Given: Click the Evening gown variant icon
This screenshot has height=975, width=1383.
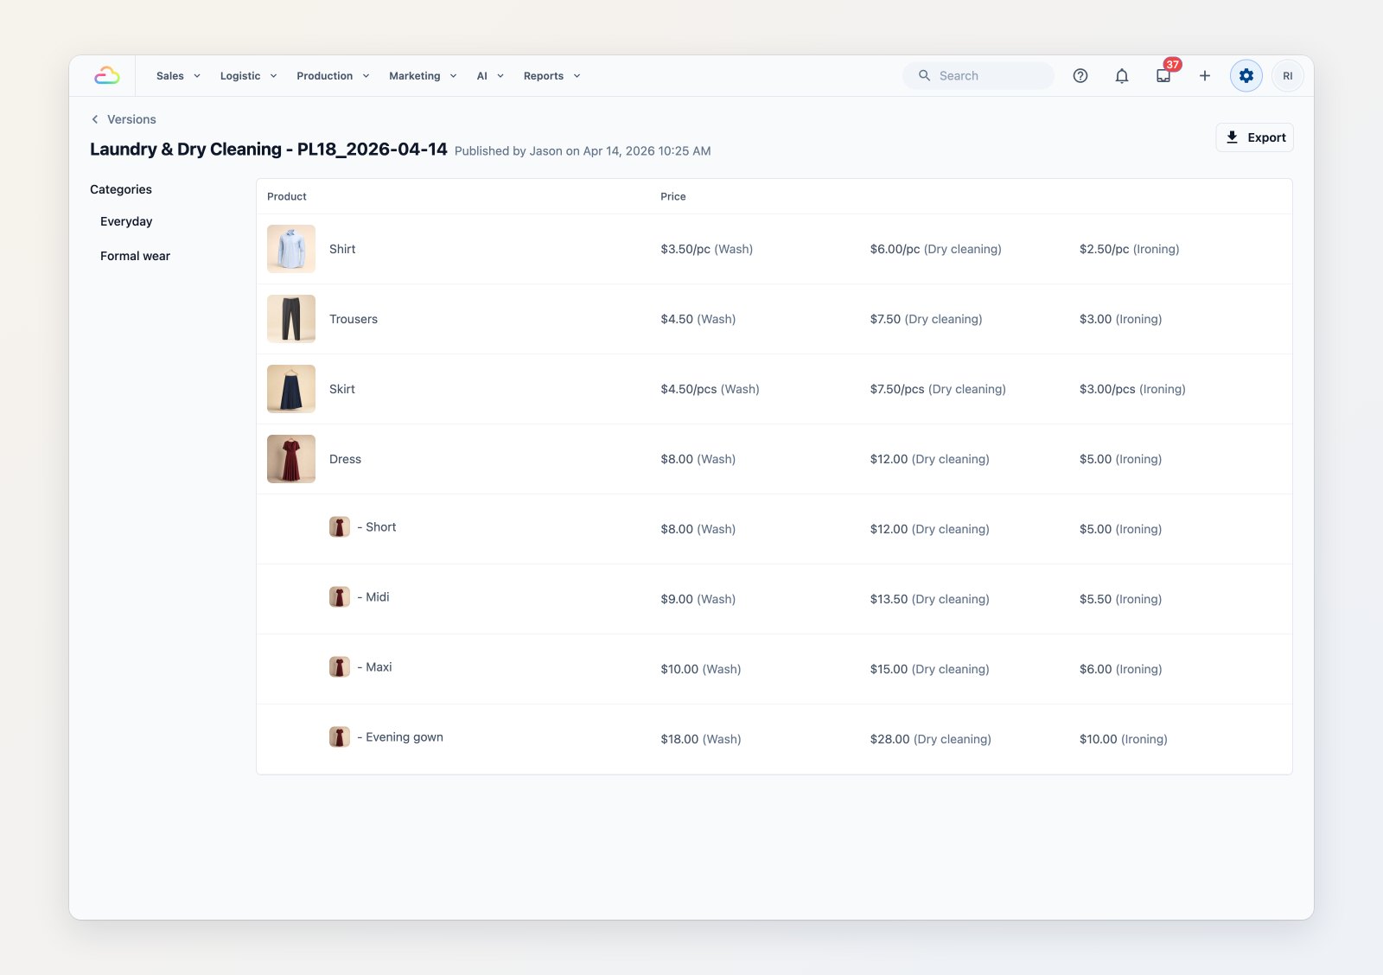Looking at the screenshot, I should coord(340,737).
